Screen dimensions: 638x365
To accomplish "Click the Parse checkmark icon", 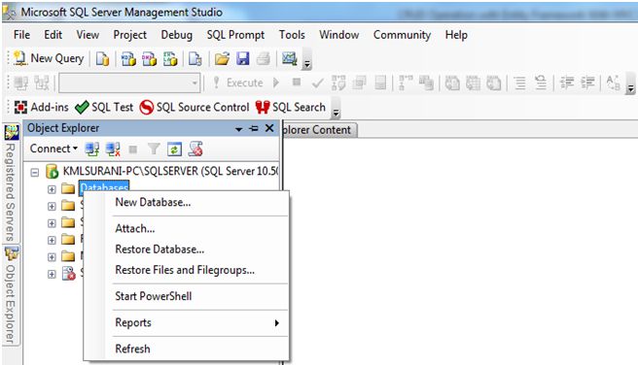I will point(317,83).
